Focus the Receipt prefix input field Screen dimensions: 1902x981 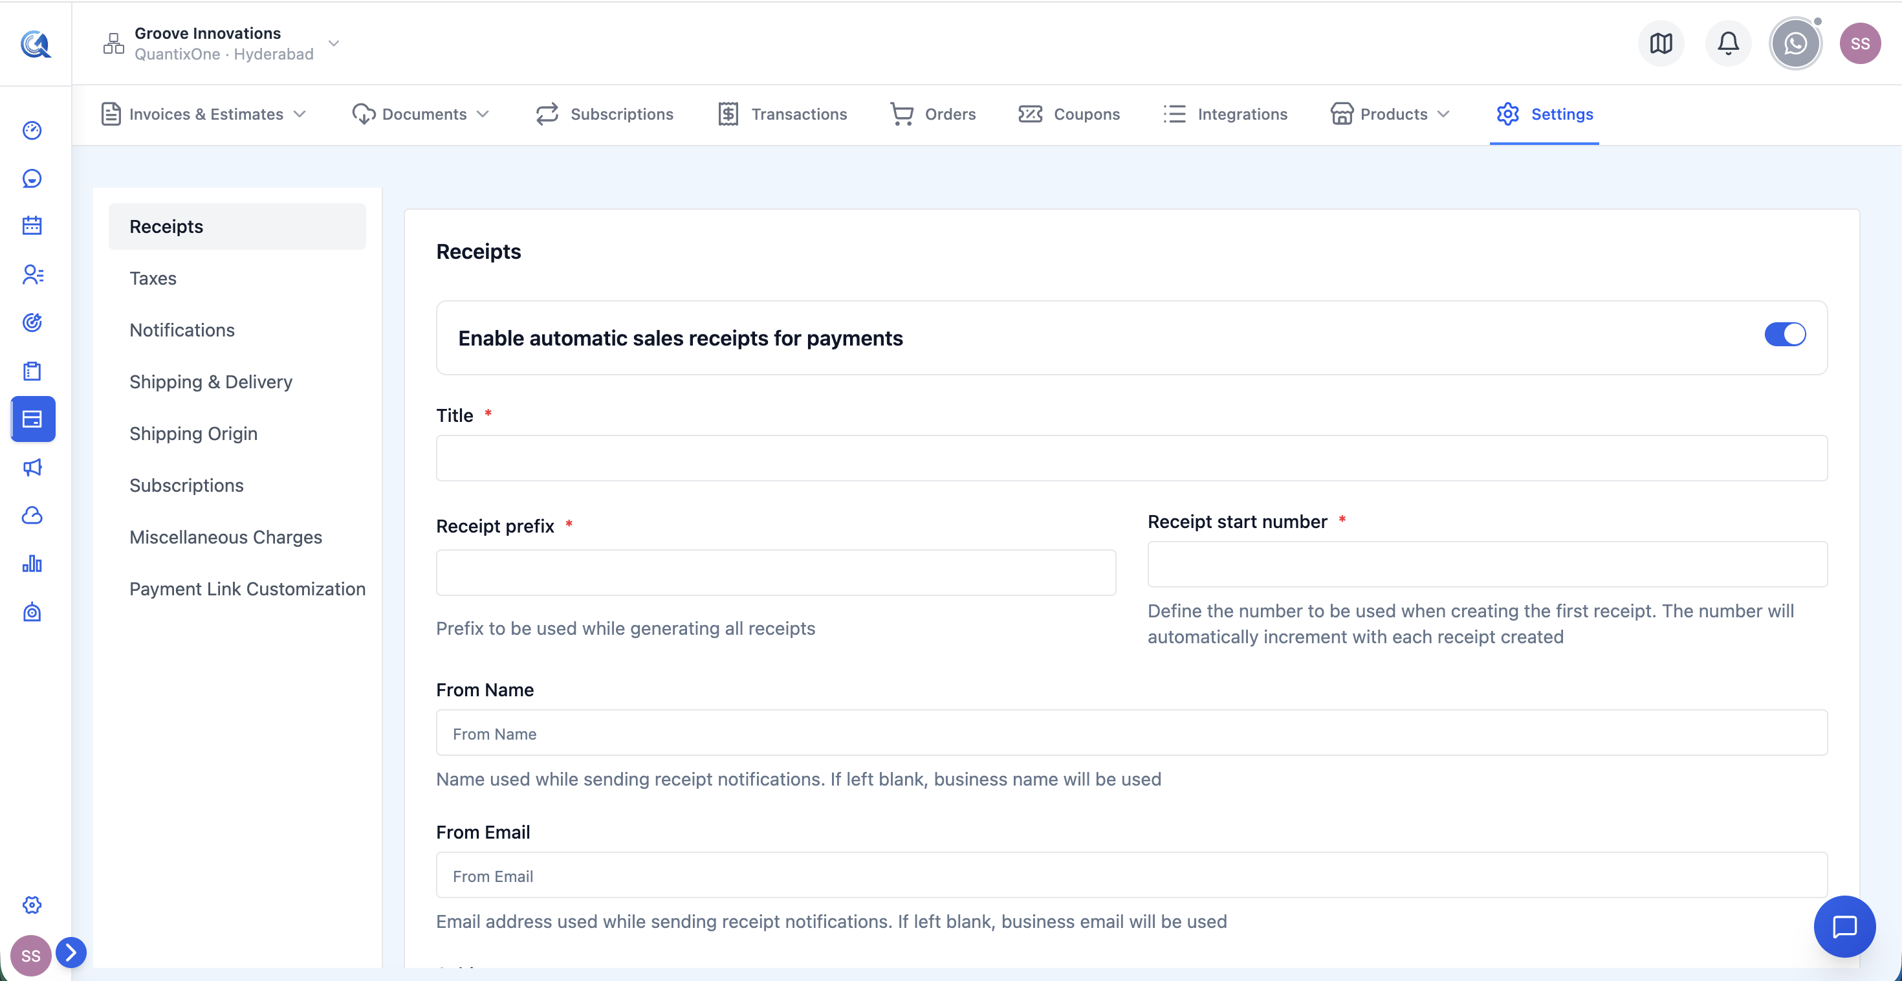click(x=775, y=573)
